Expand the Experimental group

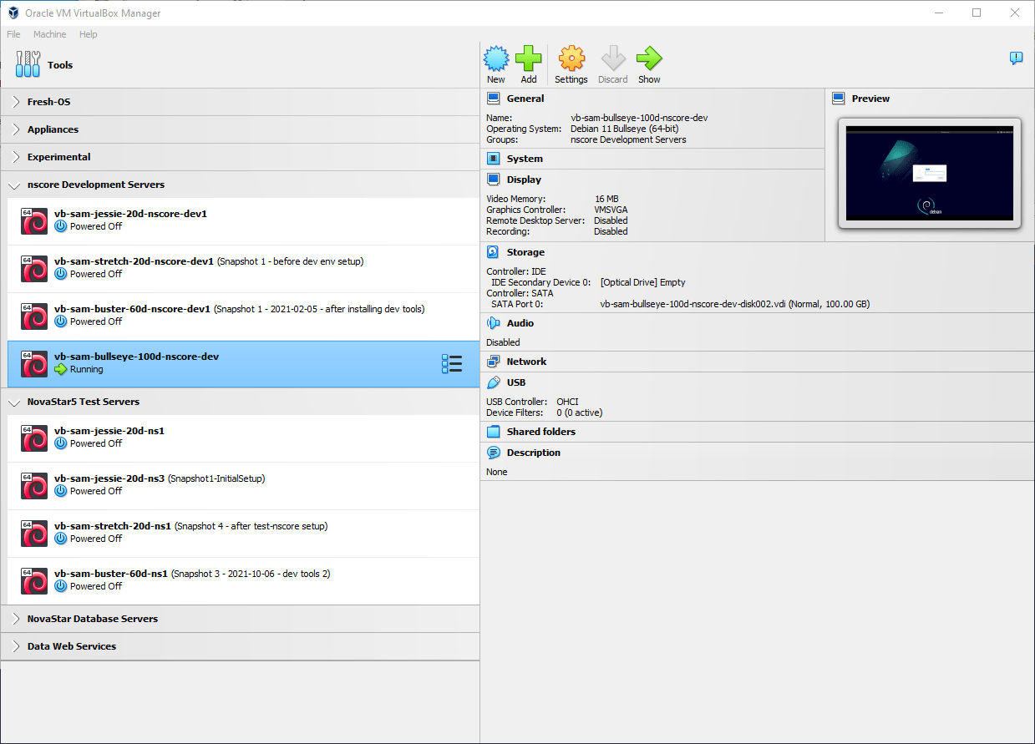(x=14, y=157)
